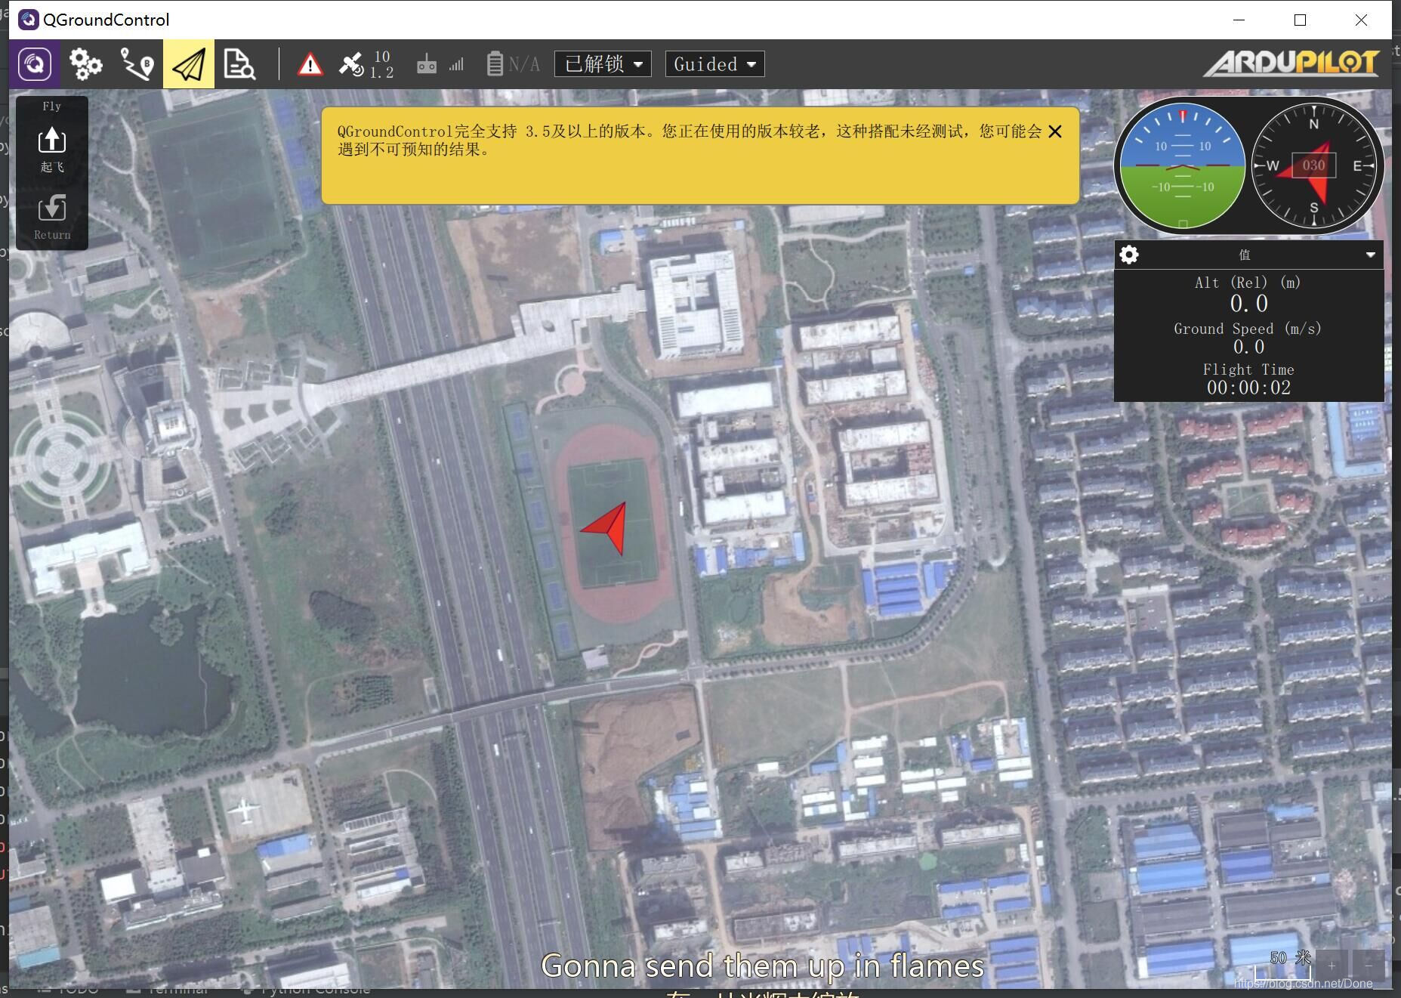Screen dimensions: 1401x998
Task: Open the Guided flight mode dropdown
Action: tap(714, 64)
